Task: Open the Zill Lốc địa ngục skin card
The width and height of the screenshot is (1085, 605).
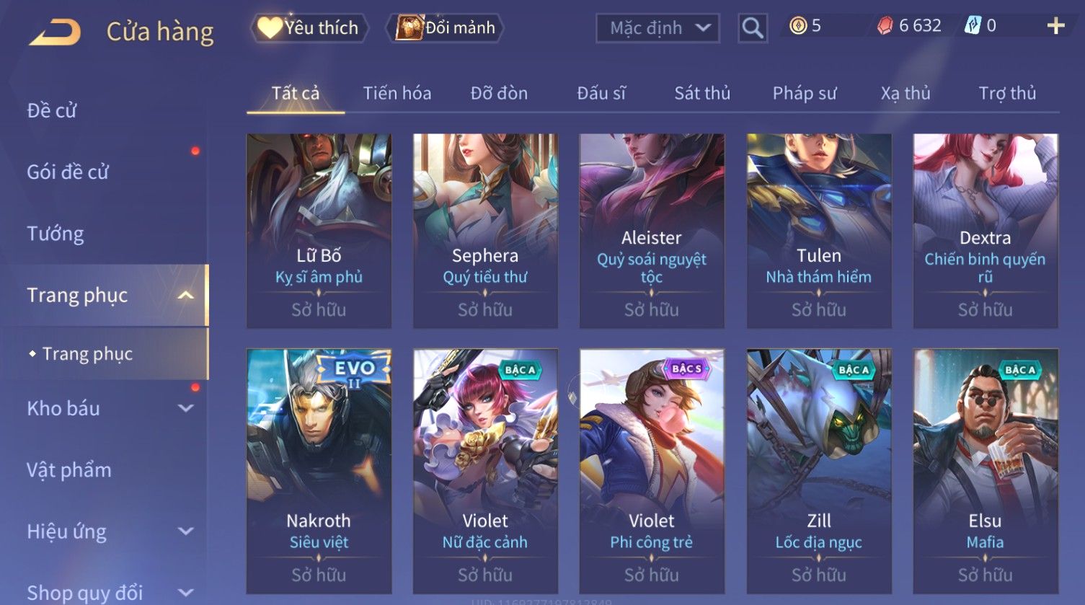Action: coord(819,472)
